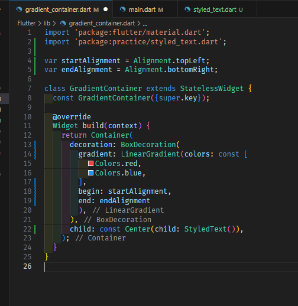Viewport: 298px width, 306px height.
Task: Click 'StyledText()' on line 22
Action: tap(209, 229)
